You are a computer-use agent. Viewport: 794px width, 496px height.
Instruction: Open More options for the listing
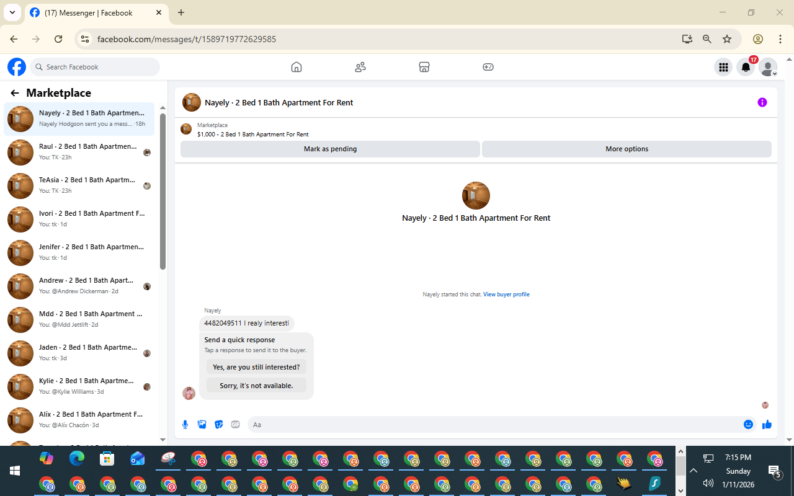pyautogui.click(x=627, y=149)
